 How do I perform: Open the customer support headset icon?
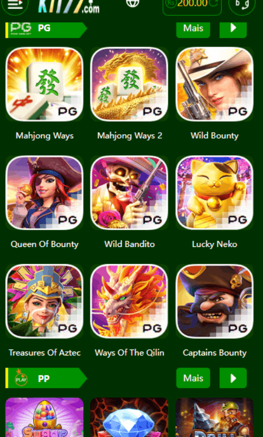point(241,4)
